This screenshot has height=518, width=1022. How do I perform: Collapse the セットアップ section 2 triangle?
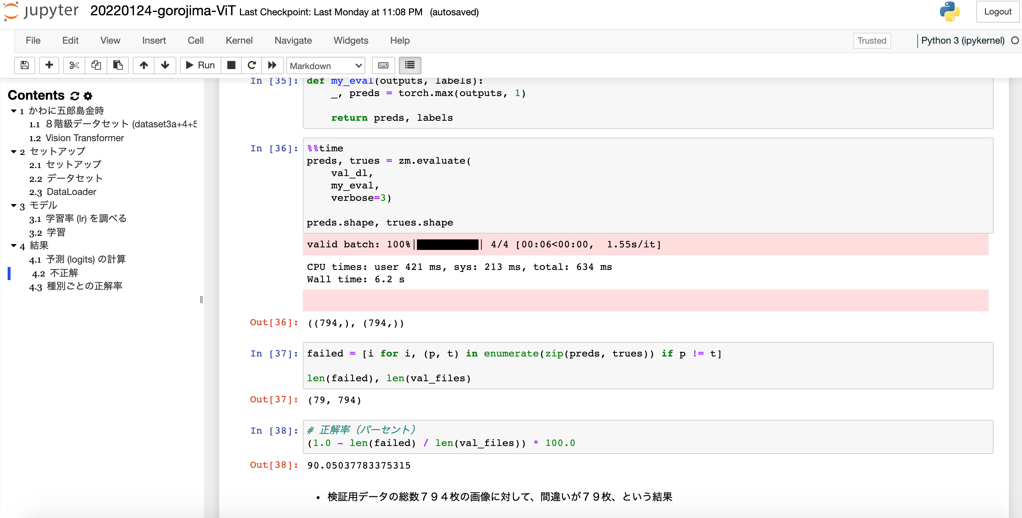point(13,152)
